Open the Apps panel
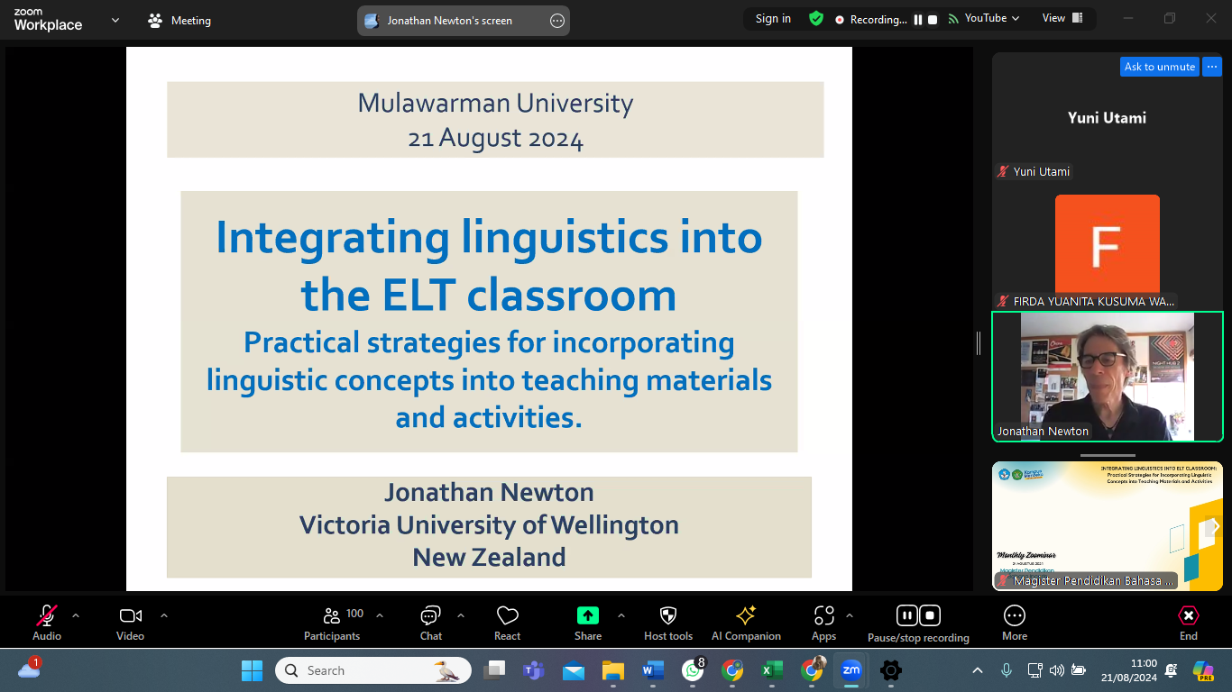Viewport: 1232px width, 692px height. click(823, 622)
